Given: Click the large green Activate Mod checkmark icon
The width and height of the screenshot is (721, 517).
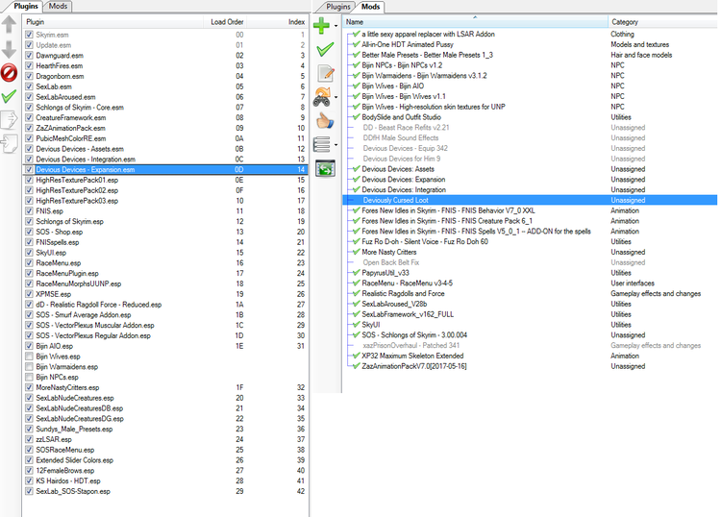Looking at the screenshot, I should click(325, 49).
